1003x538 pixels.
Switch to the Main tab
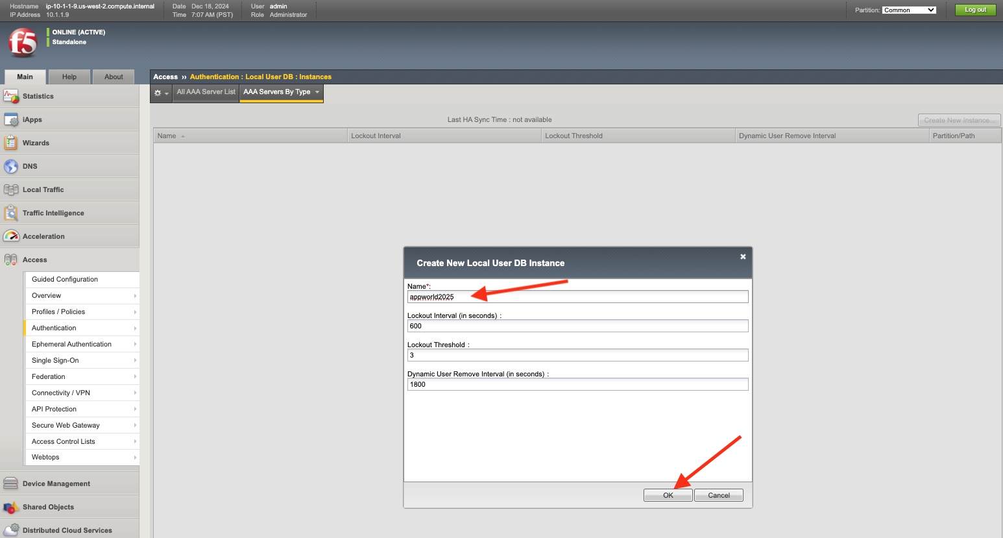tap(25, 77)
